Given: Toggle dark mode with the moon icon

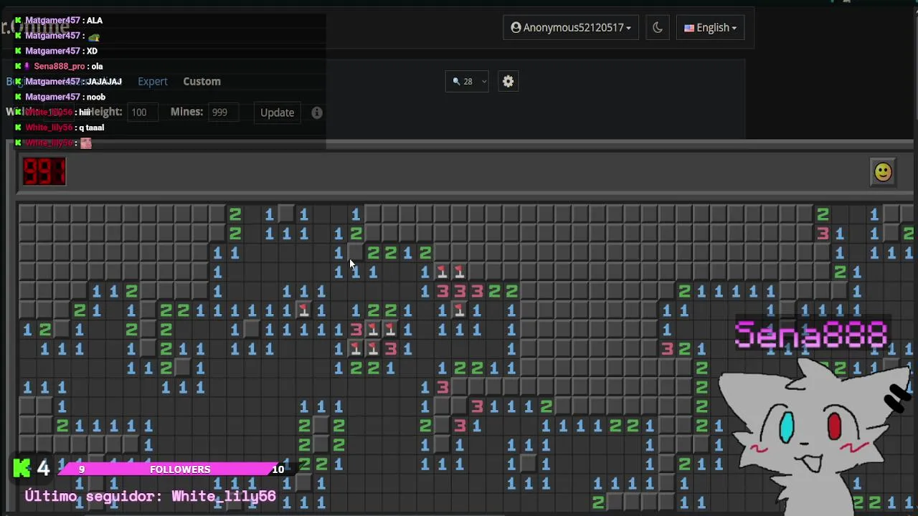Looking at the screenshot, I should pos(658,28).
